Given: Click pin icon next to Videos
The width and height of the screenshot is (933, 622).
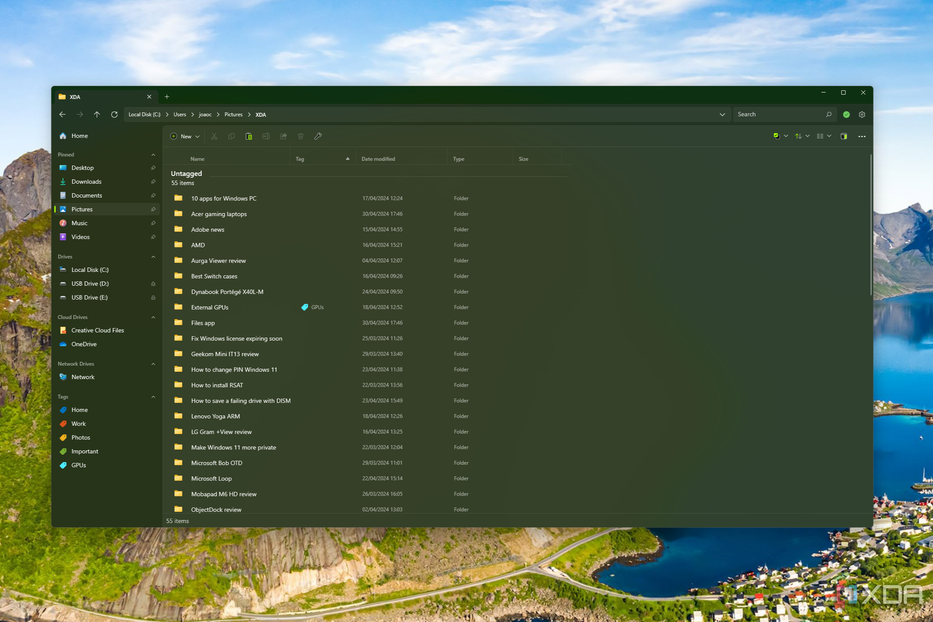Looking at the screenshot, I should (x=153, y=237).
